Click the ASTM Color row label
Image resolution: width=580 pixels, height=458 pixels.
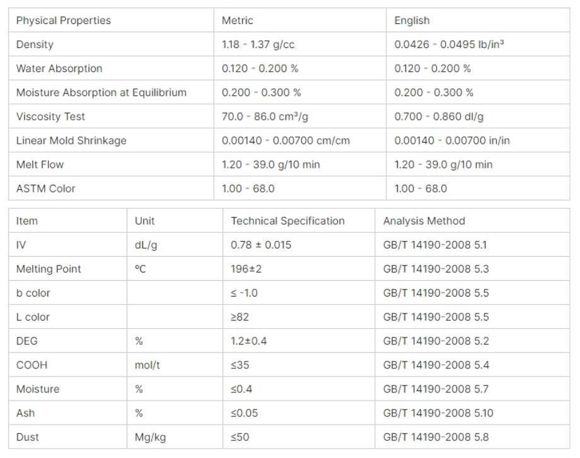coord(46,189)
